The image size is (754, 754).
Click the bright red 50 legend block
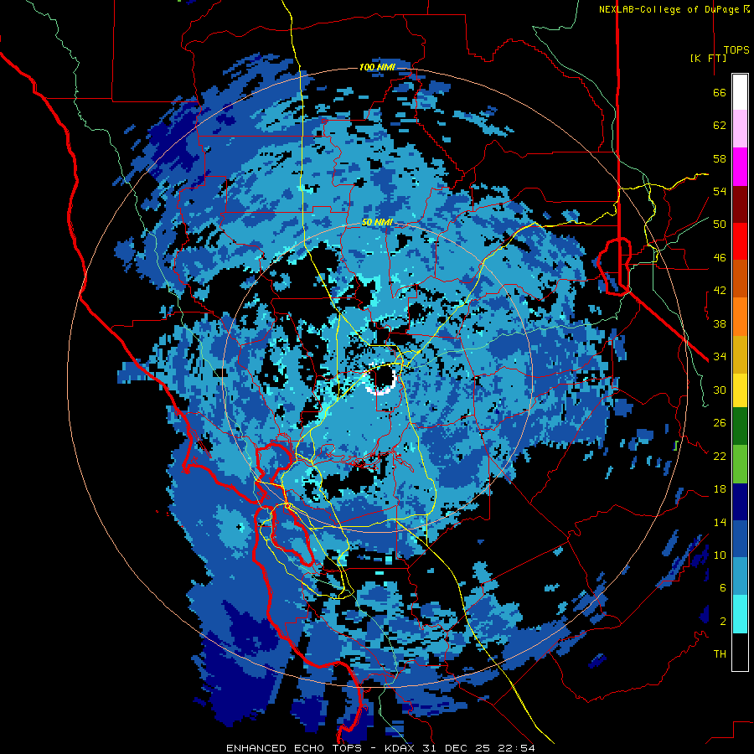[740, 241]
